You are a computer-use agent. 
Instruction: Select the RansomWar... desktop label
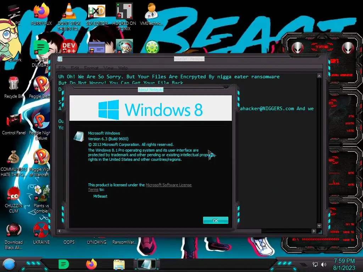pyautogui.click(x=124, y=242)
